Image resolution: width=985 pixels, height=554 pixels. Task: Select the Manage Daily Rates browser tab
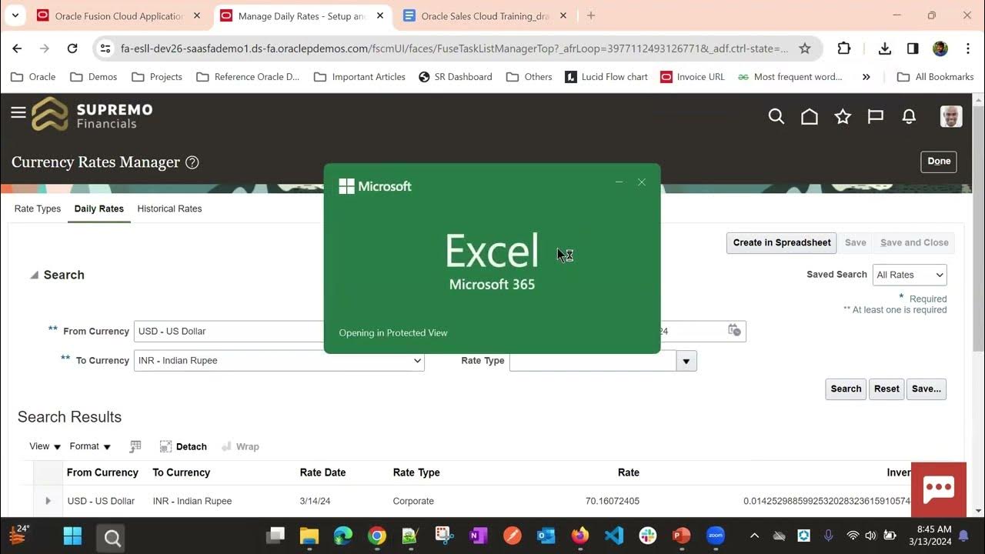point(302,15)
